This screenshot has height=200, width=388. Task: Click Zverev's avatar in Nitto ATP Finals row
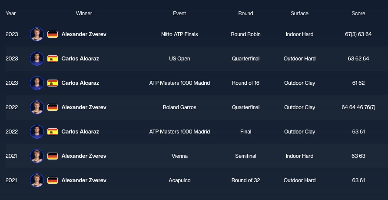click(x=37, y=34)
